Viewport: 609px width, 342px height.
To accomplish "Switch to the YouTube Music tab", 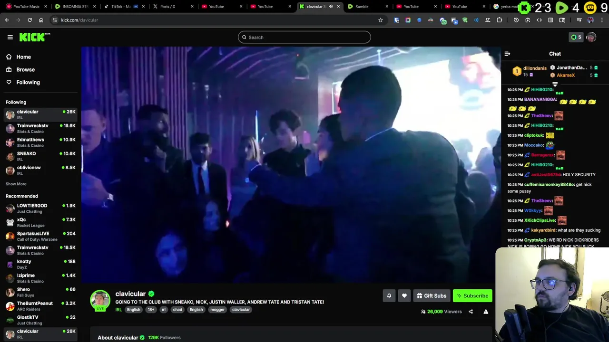I will (27, 7).
